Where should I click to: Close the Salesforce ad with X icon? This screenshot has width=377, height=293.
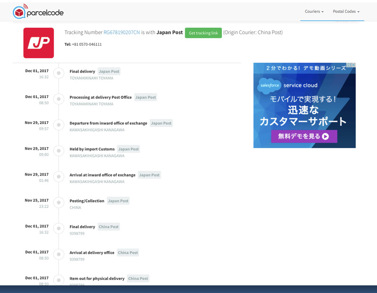pyautogui.click(x=353, y=66)
